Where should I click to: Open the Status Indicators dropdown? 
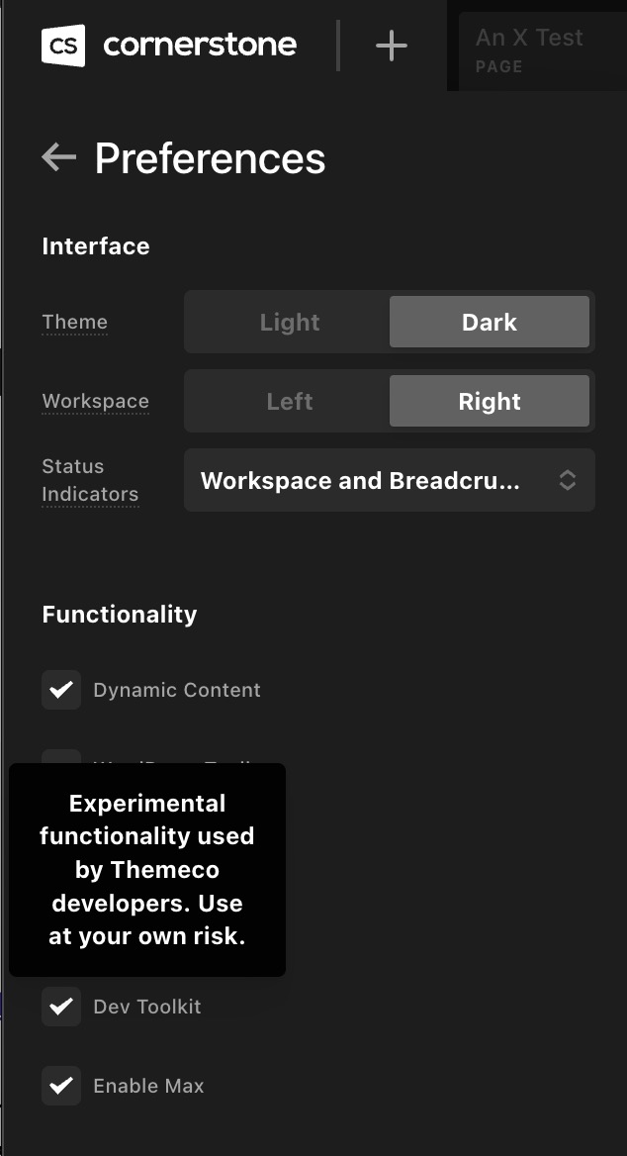click(x=389, y=481)
